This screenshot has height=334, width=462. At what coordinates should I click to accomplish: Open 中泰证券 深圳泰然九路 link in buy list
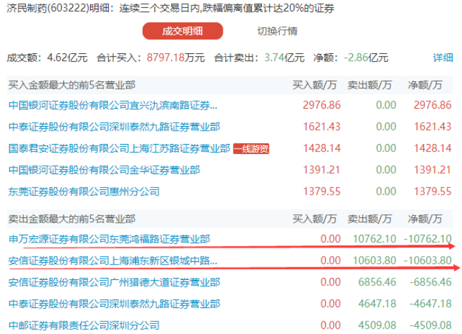(114, 127)
